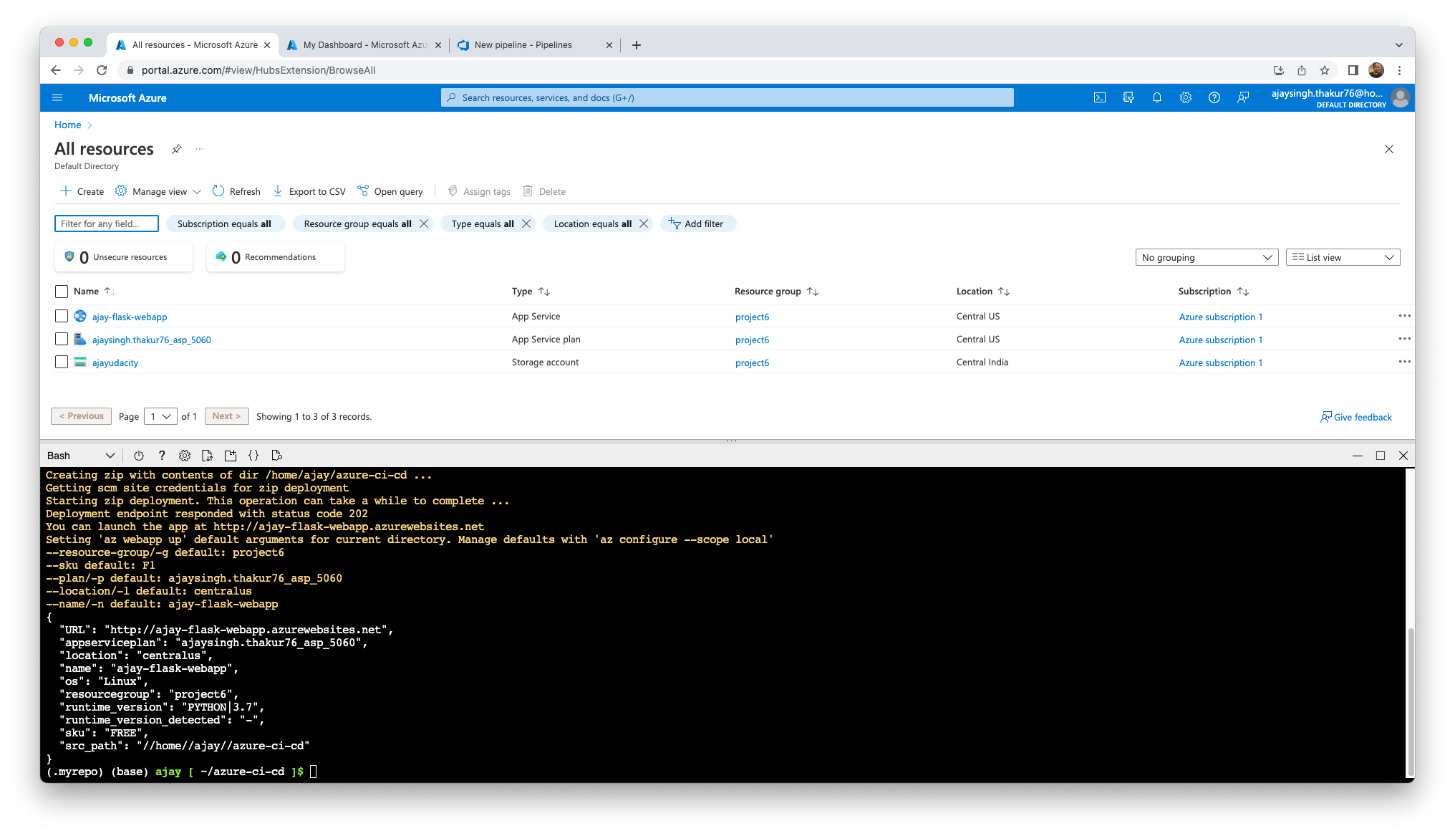Screen dimensions: 1455x836
Task: Open the Azure portal hamburger menu
Action: coord(58,98)
